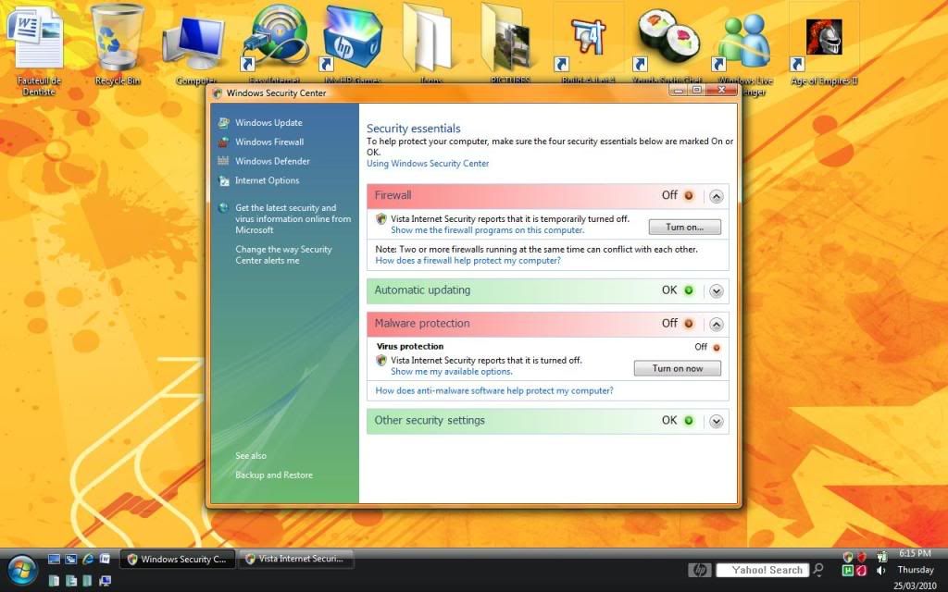
Task: Click the magnifier search dropdown button
Action: (818, 570)
